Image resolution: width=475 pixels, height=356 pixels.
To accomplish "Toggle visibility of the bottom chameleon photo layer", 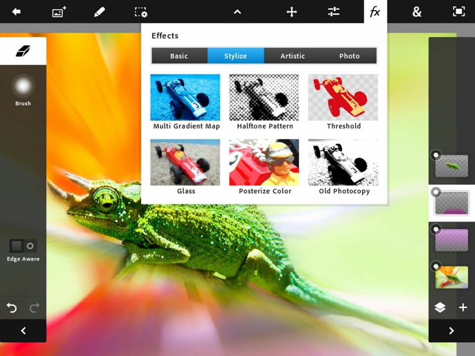I will [x=436, y=267].
